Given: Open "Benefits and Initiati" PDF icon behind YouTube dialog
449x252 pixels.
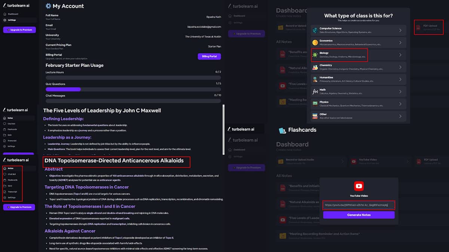Looking at the screenshot, I should [x=283, y=188].
